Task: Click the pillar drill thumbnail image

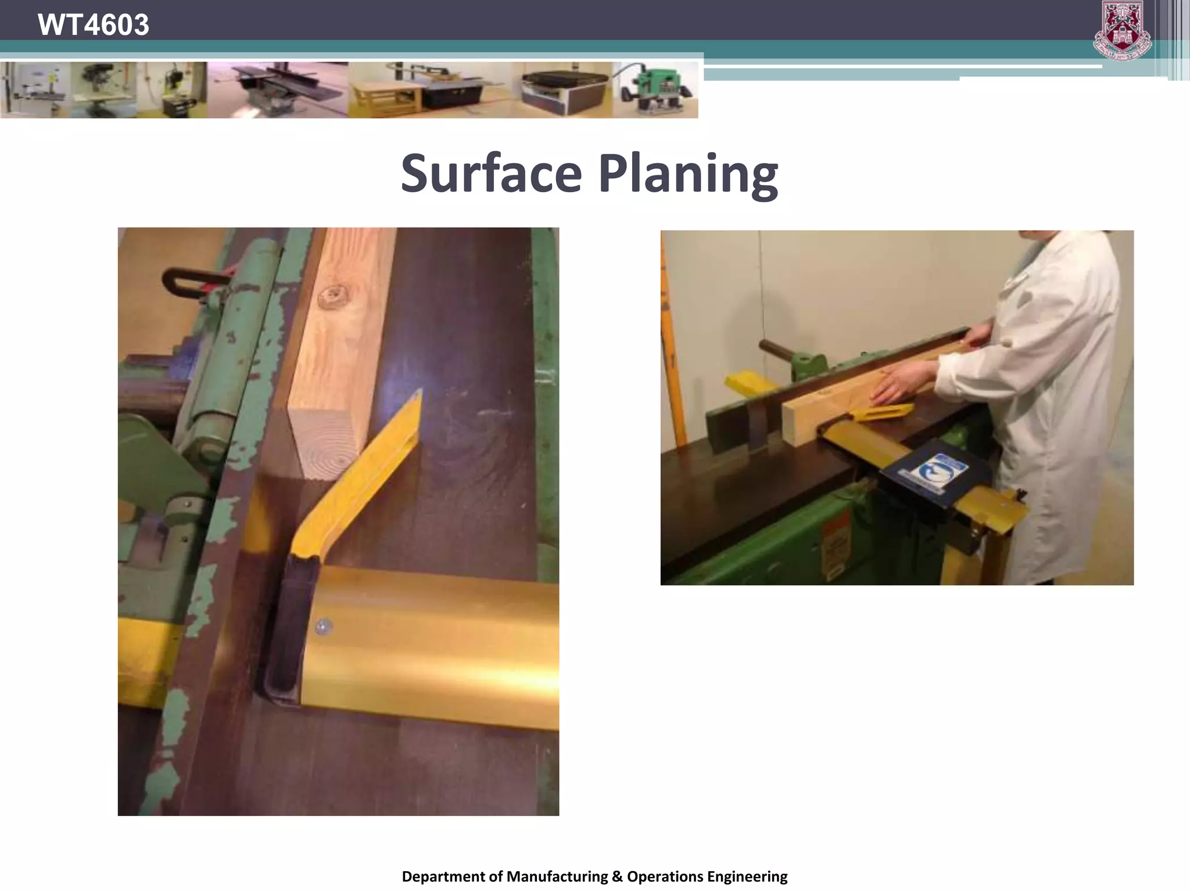Action: pyautogui.click(x=103, y=90)
